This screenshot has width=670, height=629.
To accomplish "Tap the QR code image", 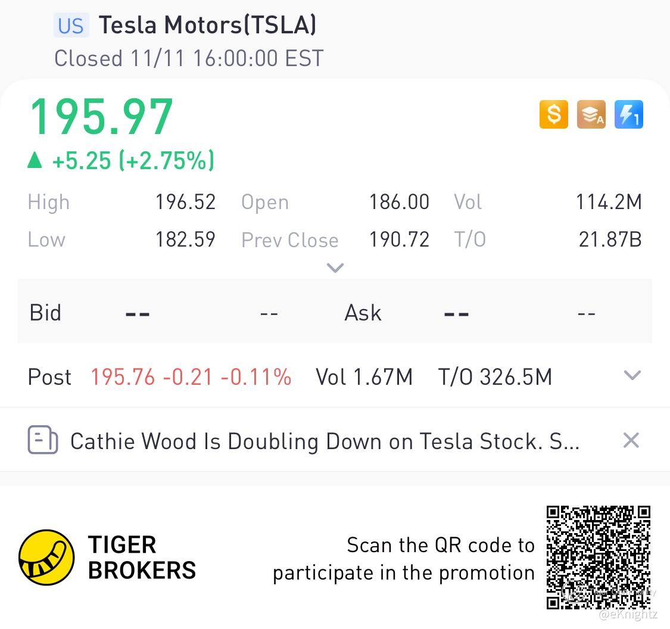I will pyautogui.click(x=598, y=558).
